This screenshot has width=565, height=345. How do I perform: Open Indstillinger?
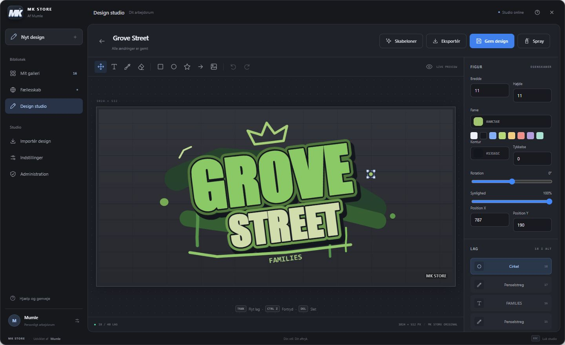(44, 158)
